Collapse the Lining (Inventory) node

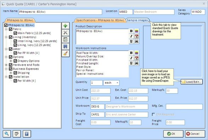click(6, 37)
